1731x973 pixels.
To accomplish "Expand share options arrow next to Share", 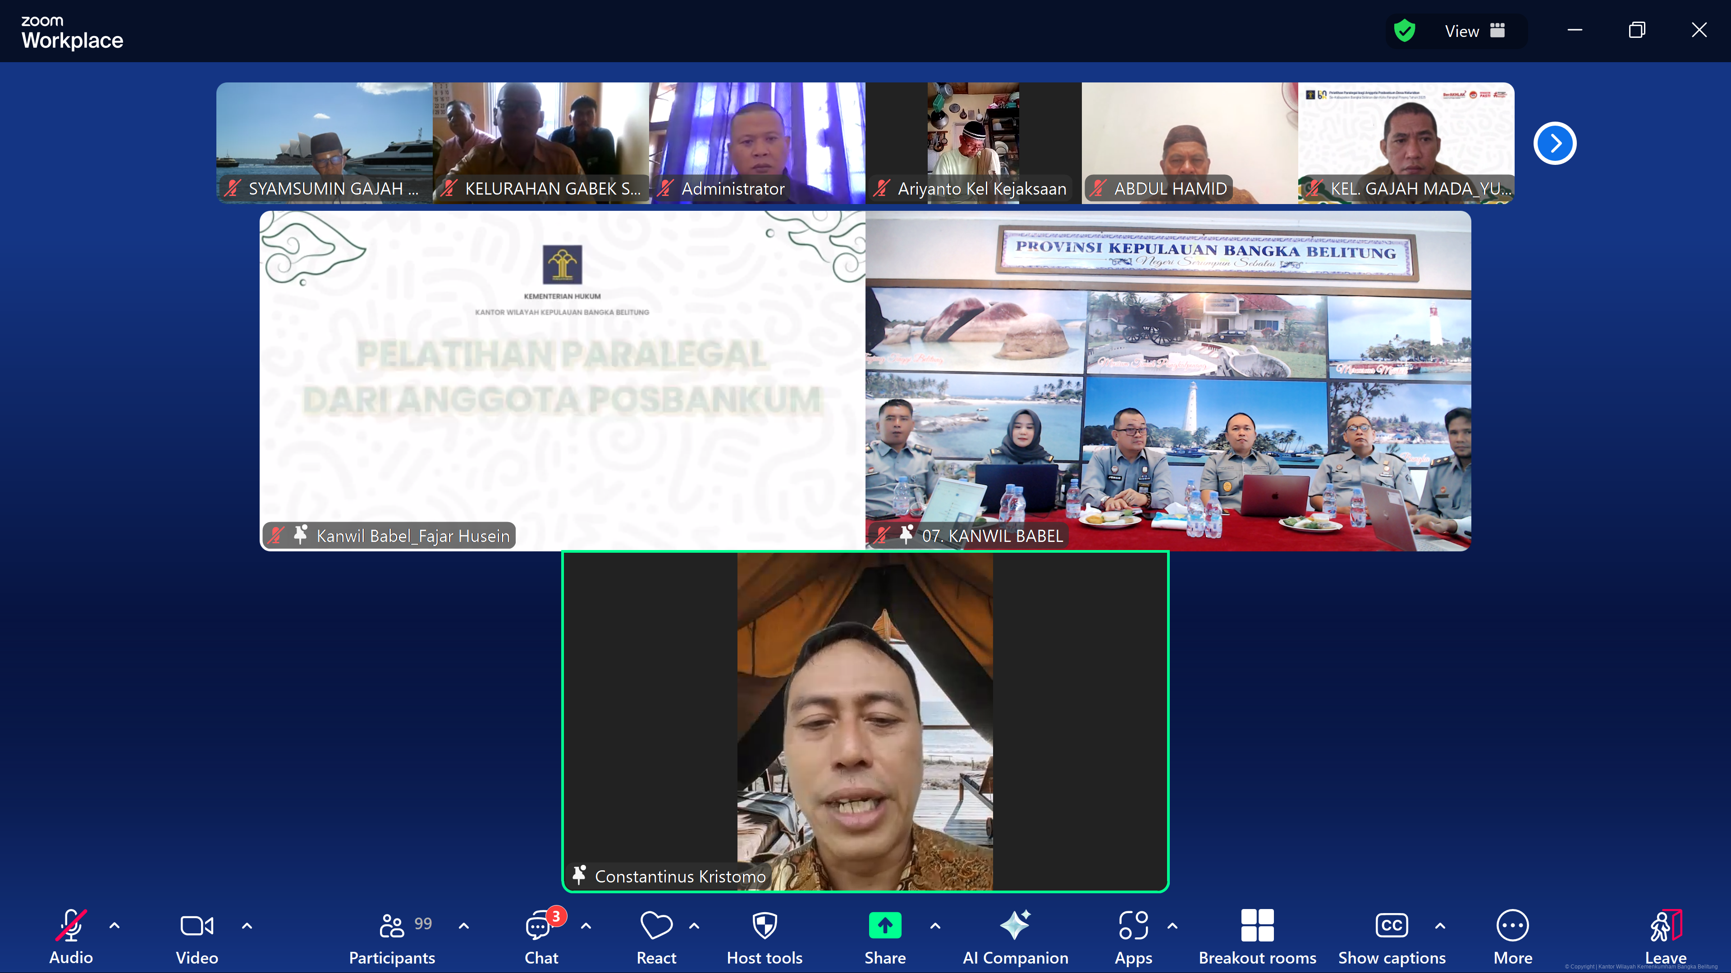I will click(935, 926).
